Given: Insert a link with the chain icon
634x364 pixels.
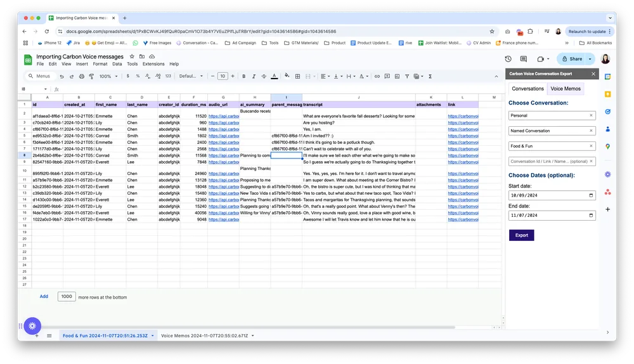Looking at the screenshot, I should (x=377, y=77).
